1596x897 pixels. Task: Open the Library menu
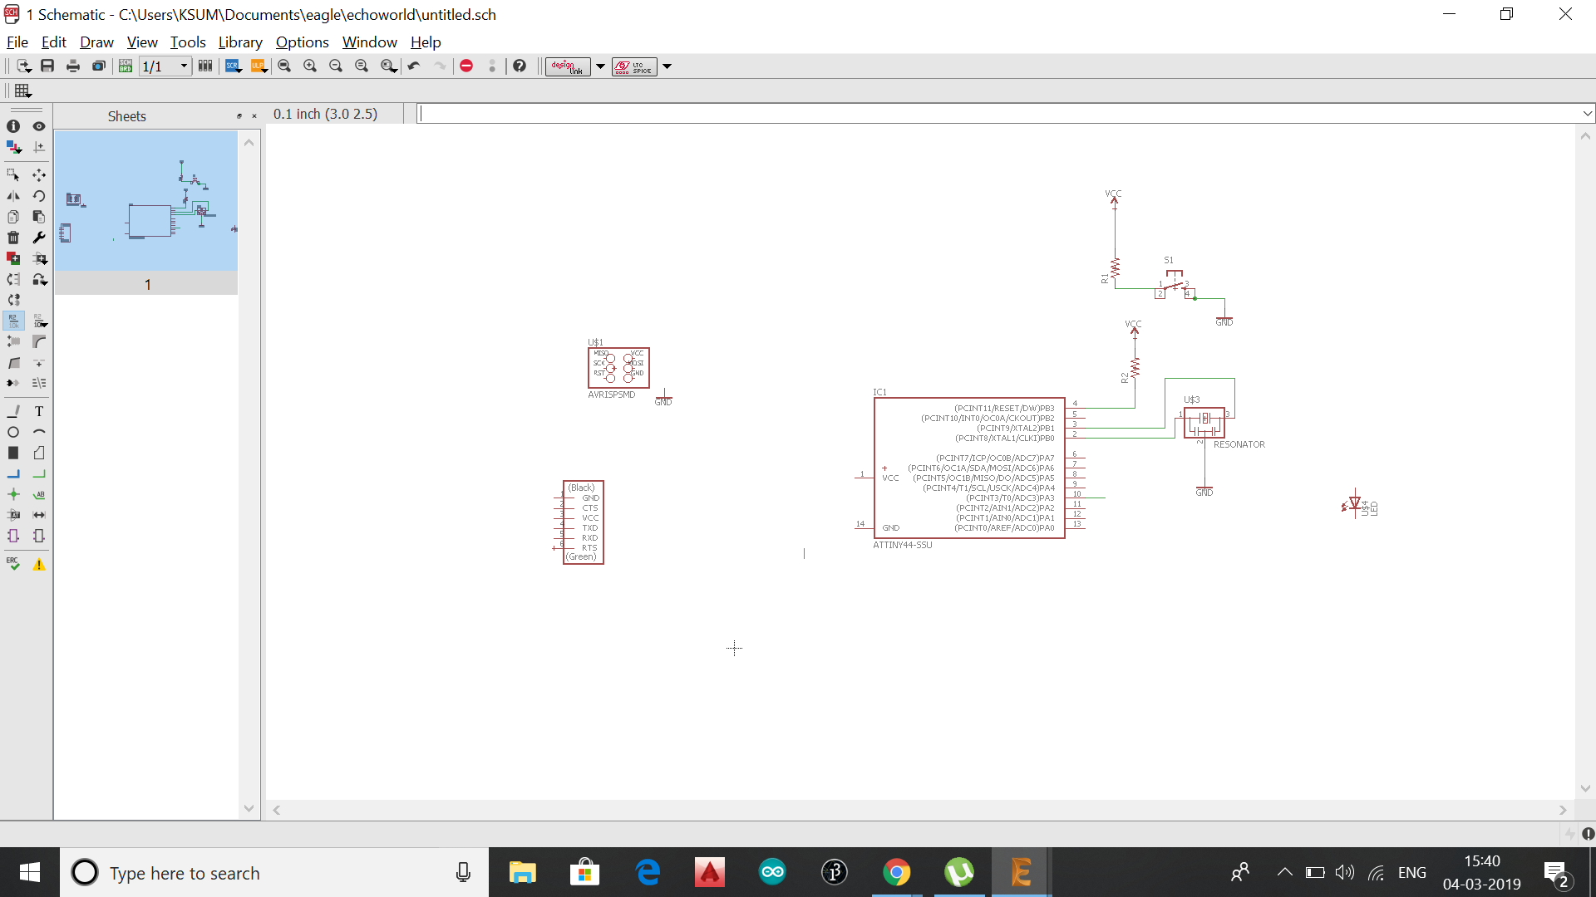240,42
